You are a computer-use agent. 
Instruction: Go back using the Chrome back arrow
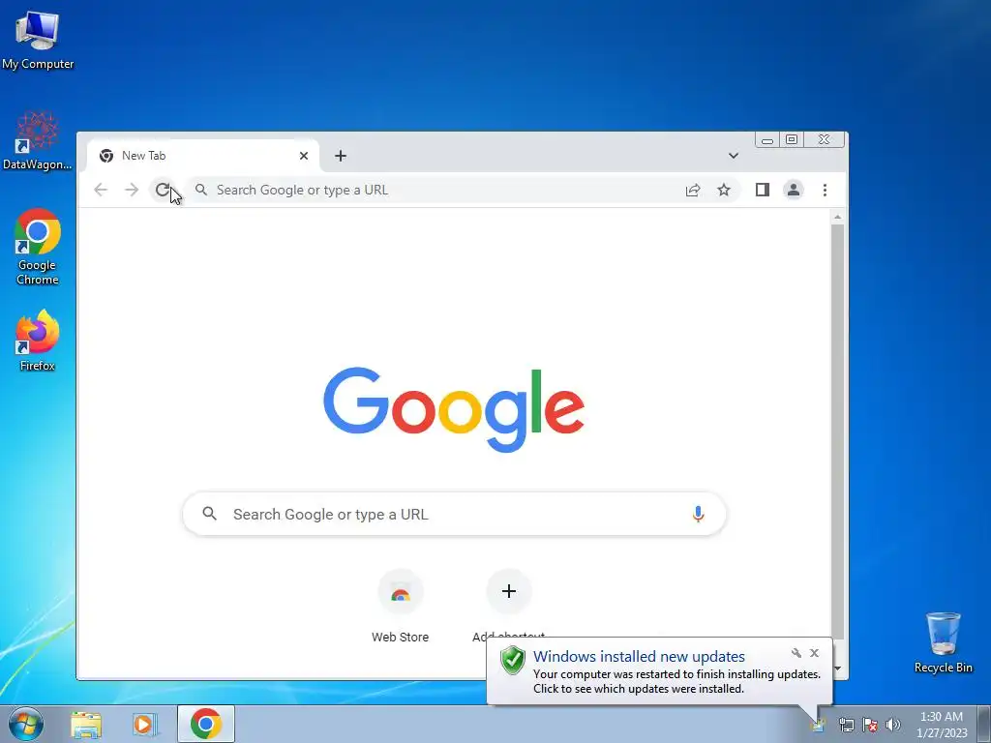click(x=101, y=190)
